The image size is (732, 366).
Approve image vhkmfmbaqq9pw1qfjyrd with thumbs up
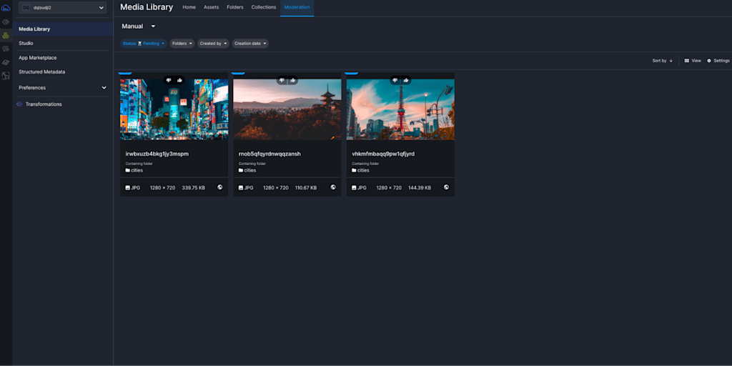[406, 80]
